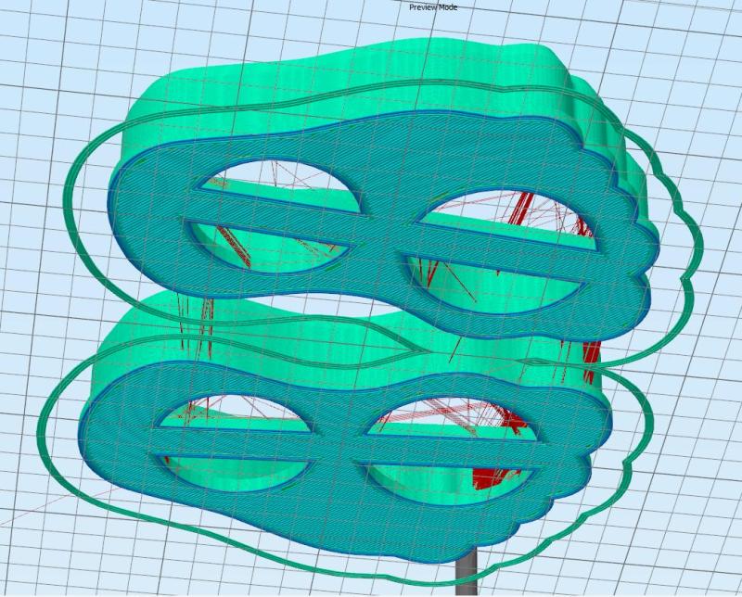Viewport: 742px width, 597px height.
Task: Click the point where the two skirt outlines meet
Action: pyautogui.click(x=408, y=352)
